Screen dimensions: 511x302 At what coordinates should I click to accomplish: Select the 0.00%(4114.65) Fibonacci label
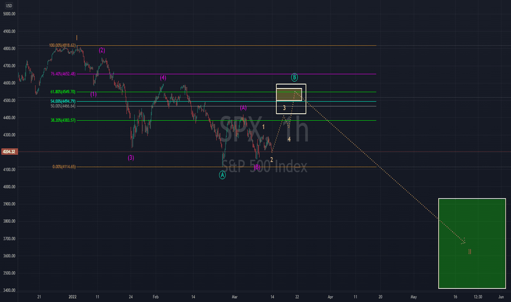[64, 167]
